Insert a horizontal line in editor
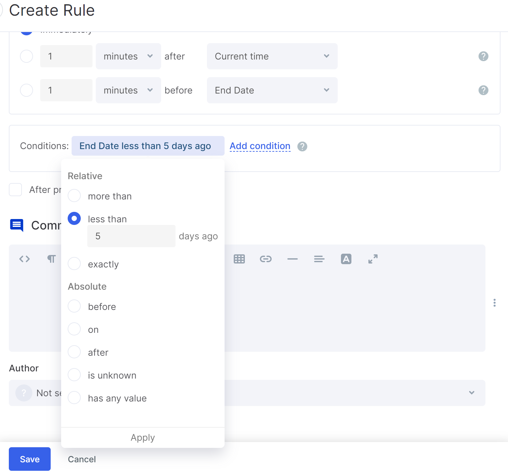Image resolution: width=508 pixels, height=476 pixels. [x=292, y=259]
